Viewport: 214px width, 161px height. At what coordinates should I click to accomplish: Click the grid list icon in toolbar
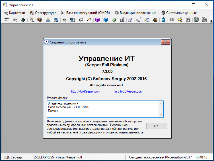click(x=7, y=20)
